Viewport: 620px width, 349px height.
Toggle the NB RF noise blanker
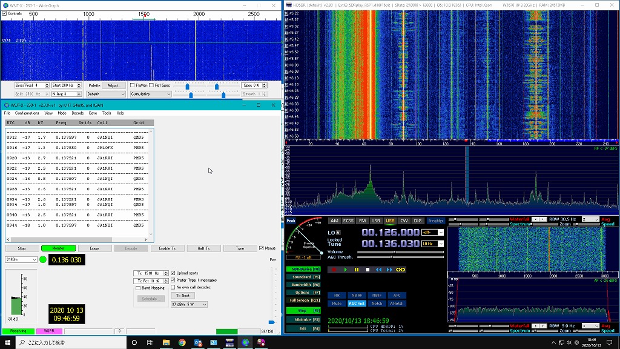(357, 295)
